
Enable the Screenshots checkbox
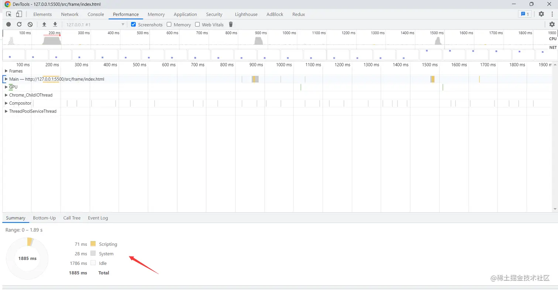pyautogui.click(x=134, y=24)
